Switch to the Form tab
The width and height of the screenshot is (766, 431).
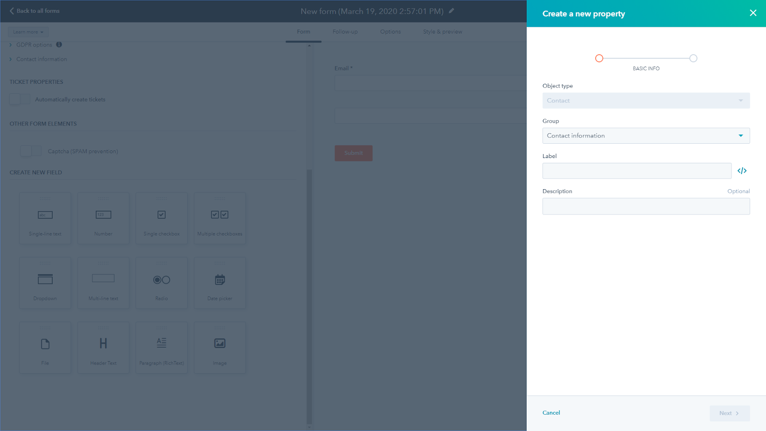click(304, 32)
